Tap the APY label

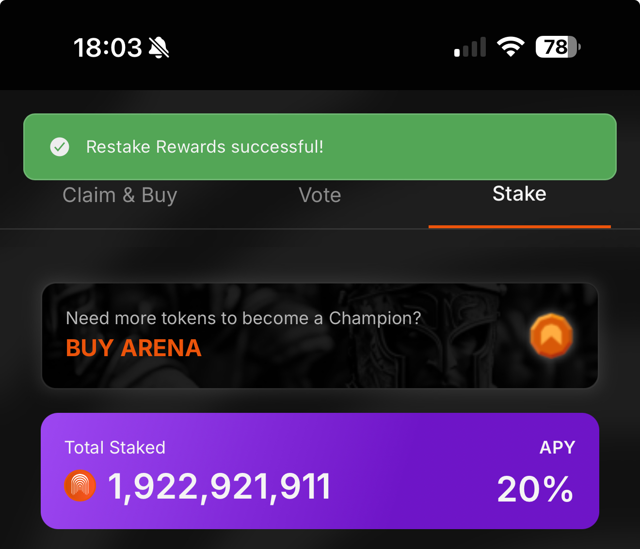[x=557, y=447]
